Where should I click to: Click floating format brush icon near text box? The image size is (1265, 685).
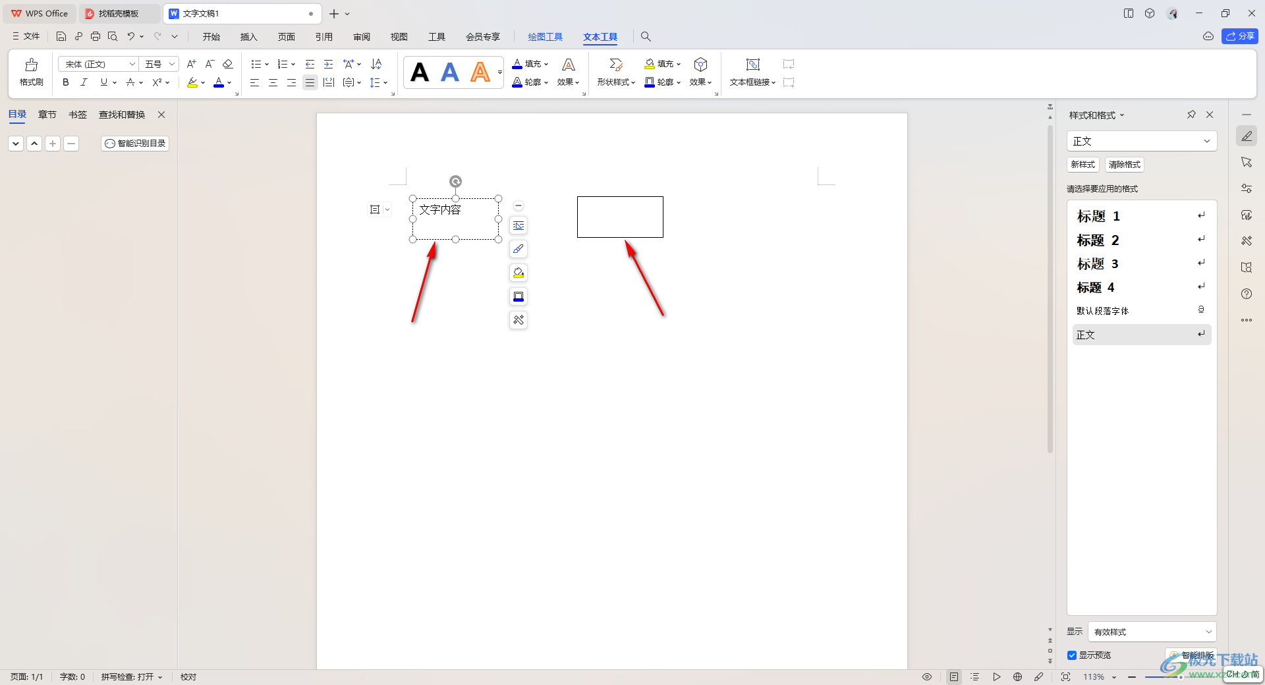(519, 249)
